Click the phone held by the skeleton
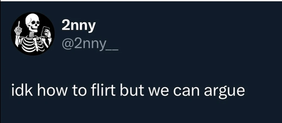The width and height of the screenshot is (282, 123). click(45, 31)
